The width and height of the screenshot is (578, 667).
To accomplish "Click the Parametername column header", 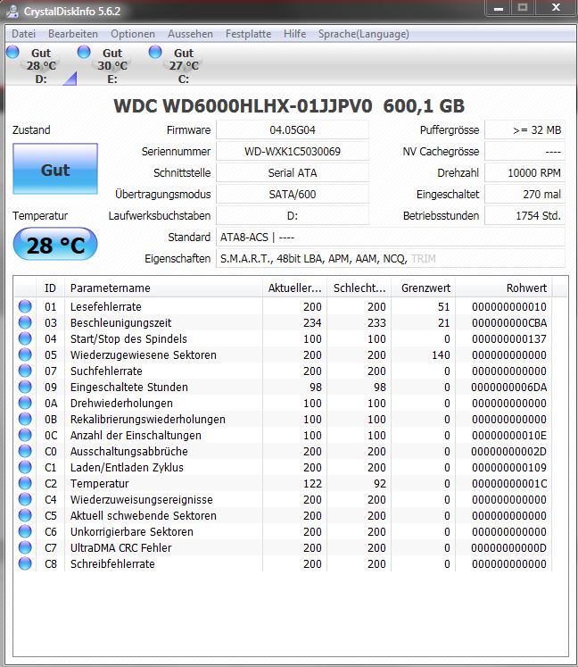I will (x=163, y=288).
